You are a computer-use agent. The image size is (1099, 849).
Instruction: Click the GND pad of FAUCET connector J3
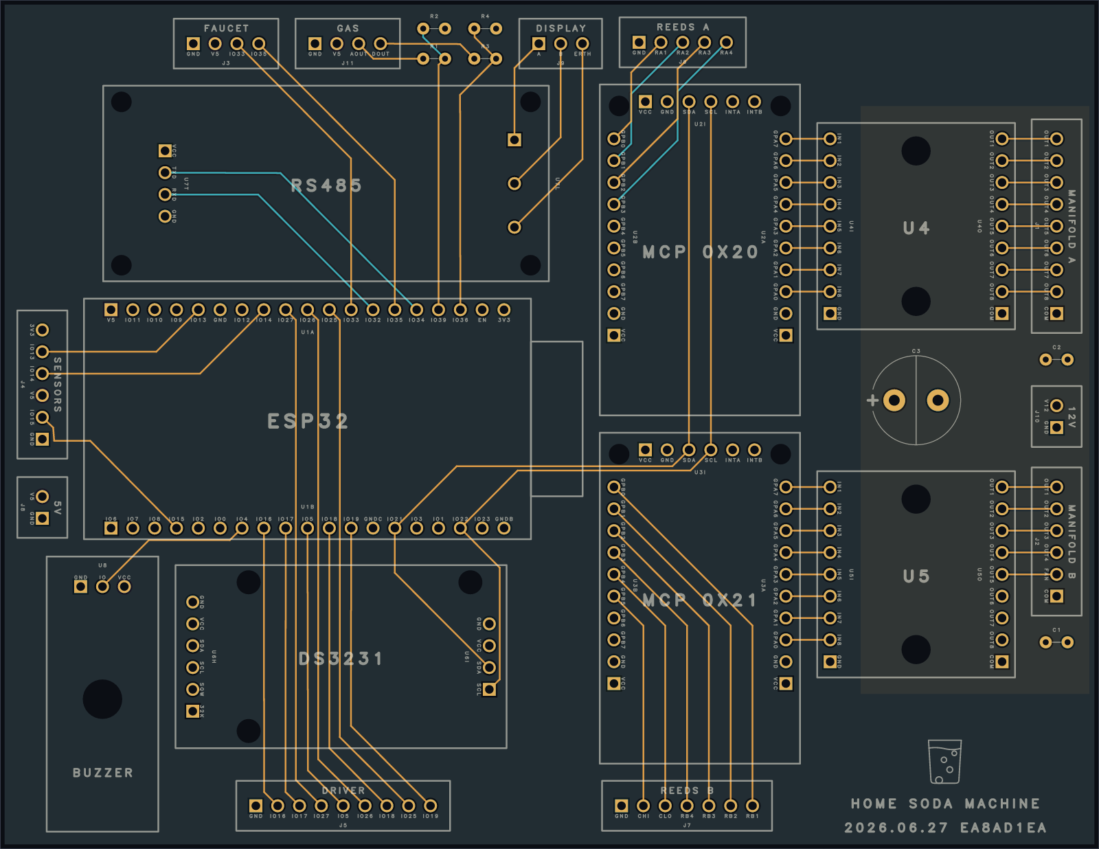(193, 43)
